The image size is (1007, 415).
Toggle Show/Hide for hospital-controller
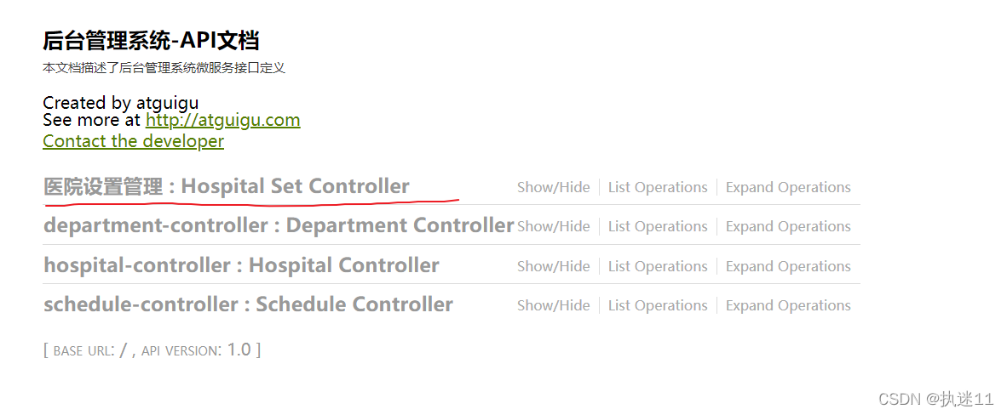[x=553, y=266]
